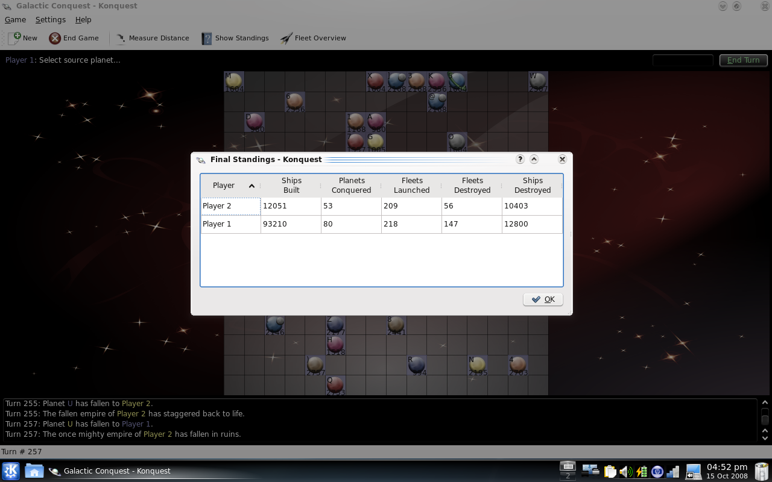This screenshot has height=482, width=772.
Task: Open Show Standings from the toolbar
Action: tap(235, 38)
